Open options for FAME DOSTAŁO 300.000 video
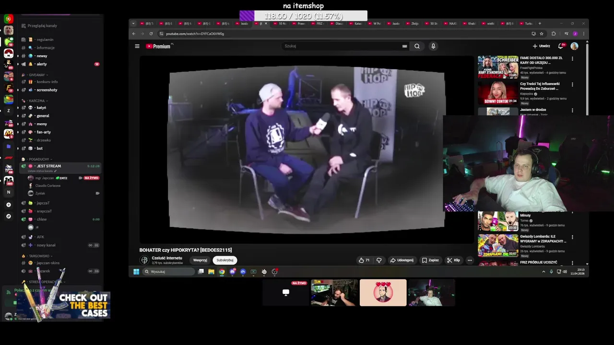The image size is (614, 345). tap(572, 58)
